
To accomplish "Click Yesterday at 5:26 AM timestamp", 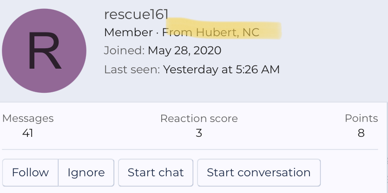I will pyautogui.click(x=222, y=70).
